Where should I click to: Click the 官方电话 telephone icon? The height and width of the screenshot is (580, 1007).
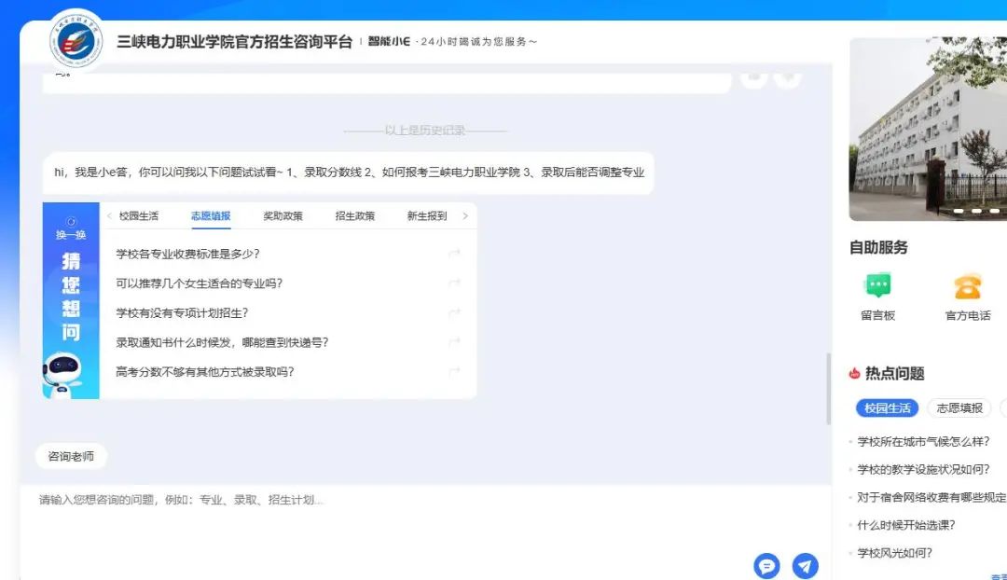click(x=968, y=286)
